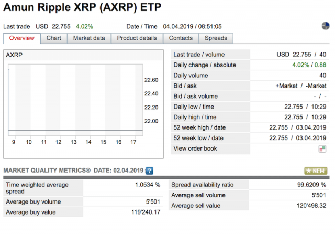Click the Amun Ripple XRP ETP title
The image size is (335, 234).
82,7
